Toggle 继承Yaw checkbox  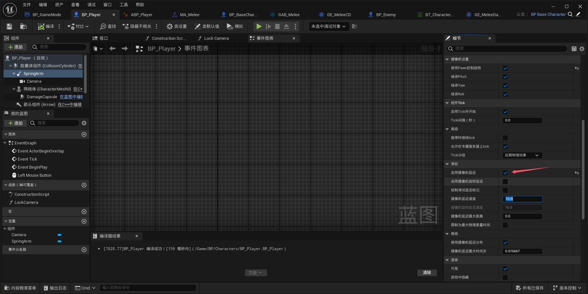(x=505, y=86)
